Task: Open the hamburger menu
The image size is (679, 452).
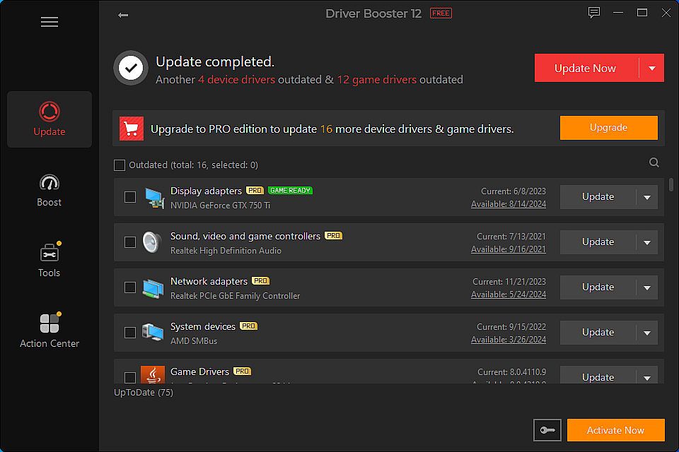Action: pos(50,22)
